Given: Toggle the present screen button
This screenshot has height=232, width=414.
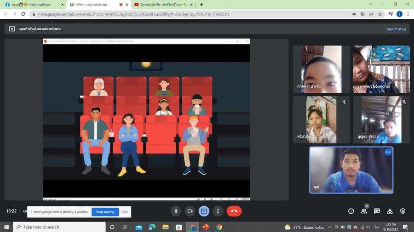Looking at the screenshot, I should 204,211.
